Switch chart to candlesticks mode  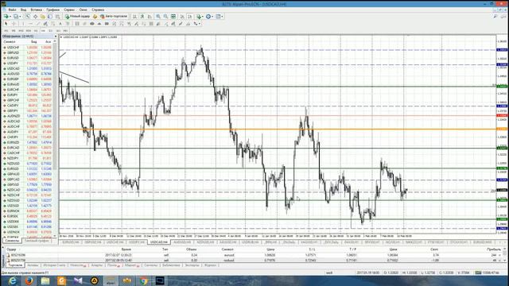[x=142, y=16]
